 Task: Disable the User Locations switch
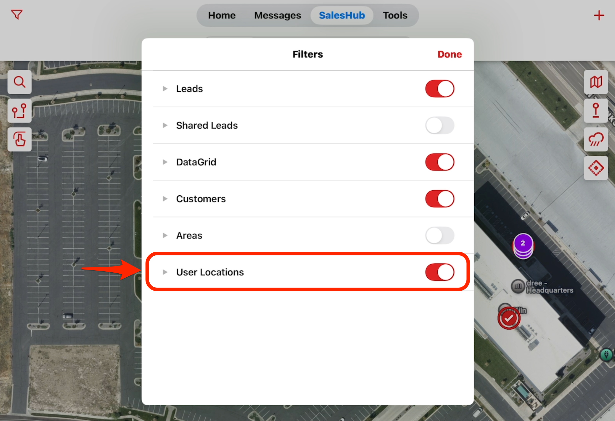tap(440, 272)
